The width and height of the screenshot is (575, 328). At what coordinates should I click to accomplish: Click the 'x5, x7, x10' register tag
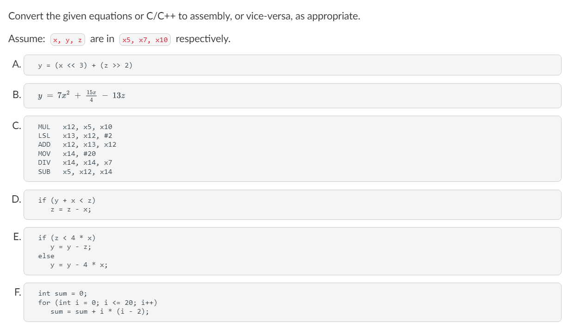pos(145,40)
